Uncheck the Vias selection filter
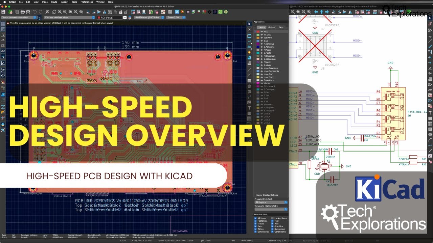Image resolution: width=433 pixels, height=243 pixels. coord(272,224)
